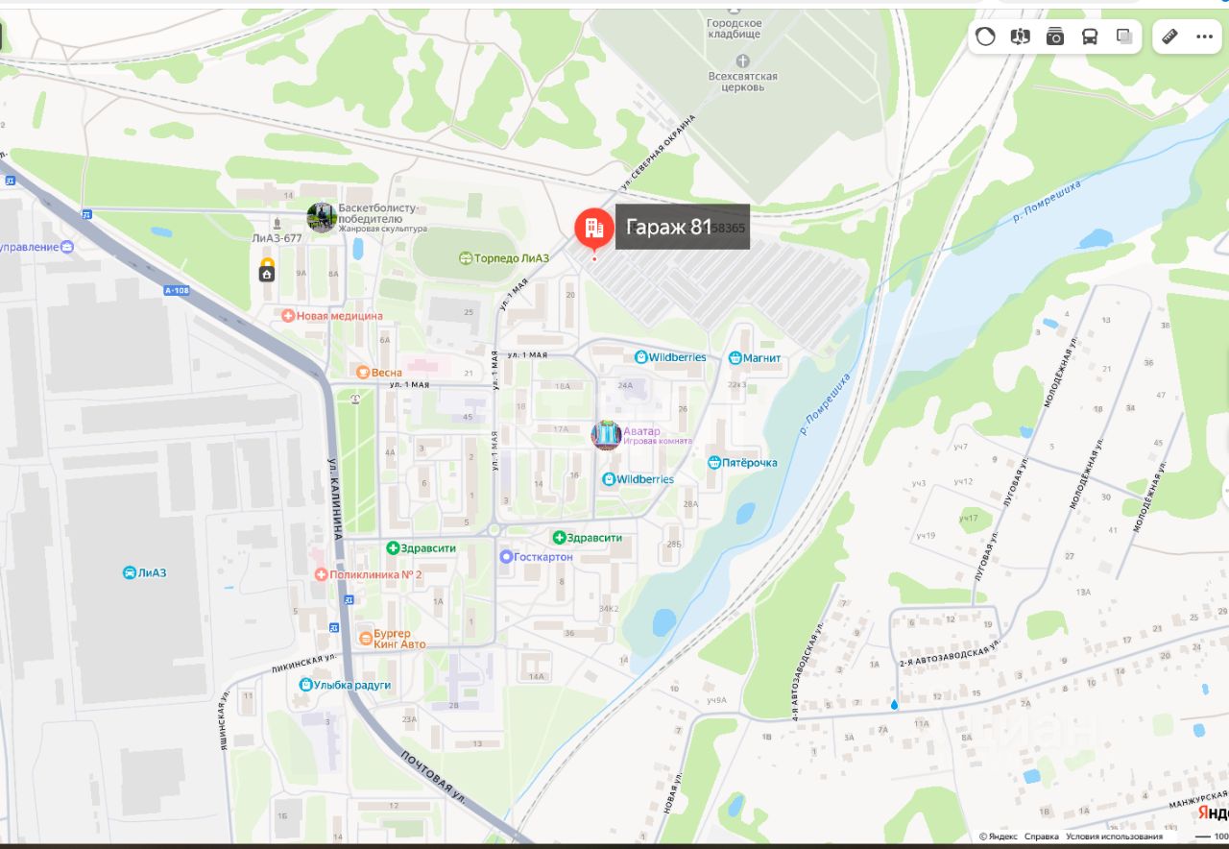Select the Аватар game room thumbnail
Viewport: 1229px width, 849px height.
click(606, 435)
